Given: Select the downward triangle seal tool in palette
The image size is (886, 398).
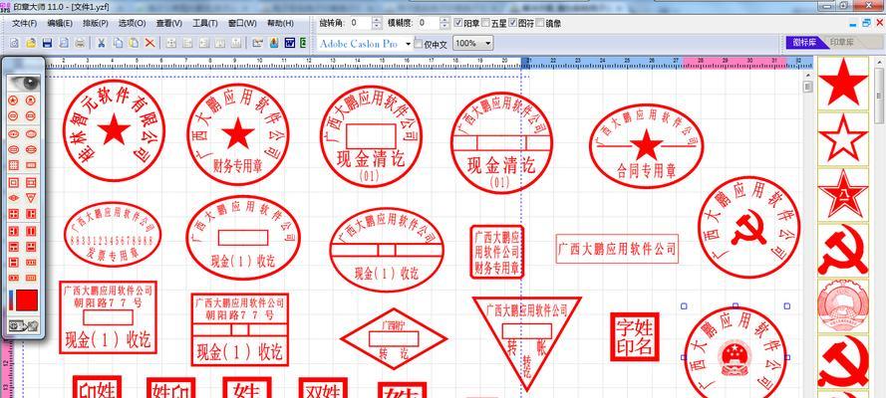Looking at the screenshot, I should pyautogui.click(x=31, y=198).
